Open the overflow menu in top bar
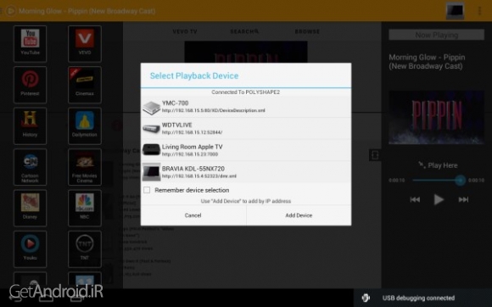 pyautogui.click(x=479, y=11)
